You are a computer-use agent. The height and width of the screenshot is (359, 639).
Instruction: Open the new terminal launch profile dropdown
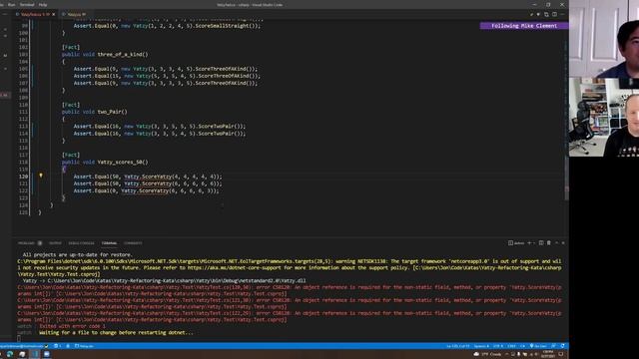pyautogui.click(x=534, y=243)
